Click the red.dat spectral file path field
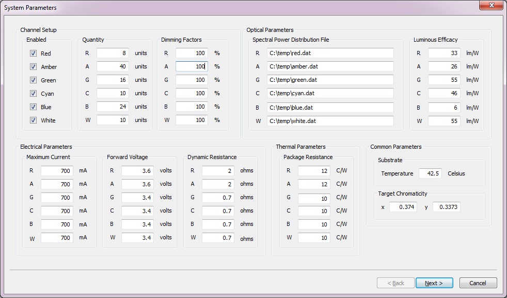This screenshot has width=507, height=298. [330, 53]
